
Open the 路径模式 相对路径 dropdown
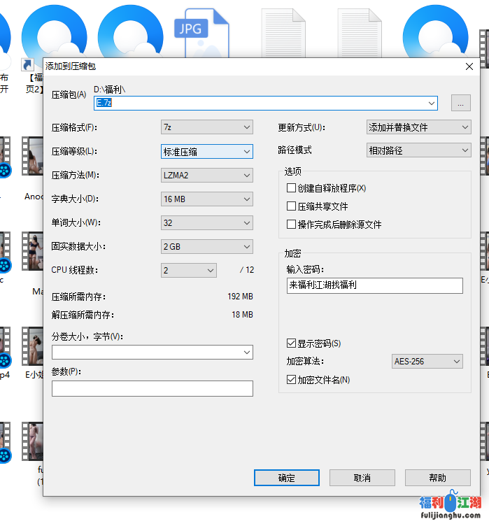[x=419, y=150]
